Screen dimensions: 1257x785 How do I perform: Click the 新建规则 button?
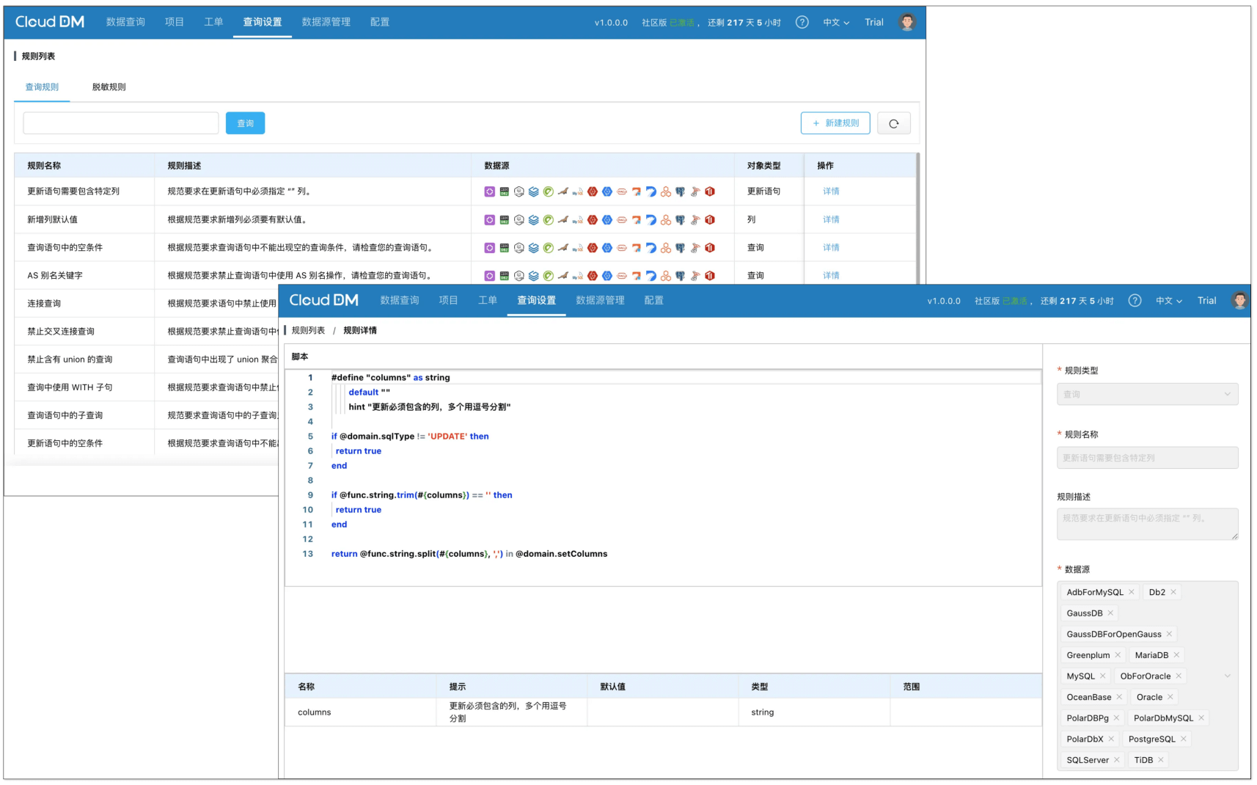(835, 123)
